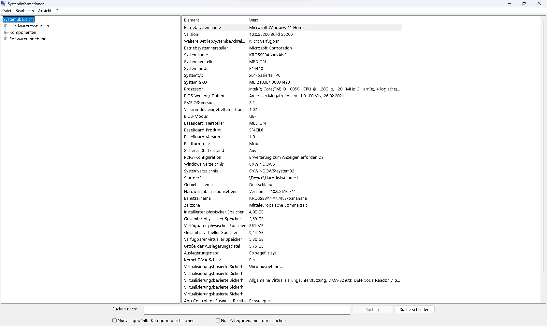This screenshot has width=547, height=326.
Task: Select the Systemhersteller row
Action: [292, 62]
